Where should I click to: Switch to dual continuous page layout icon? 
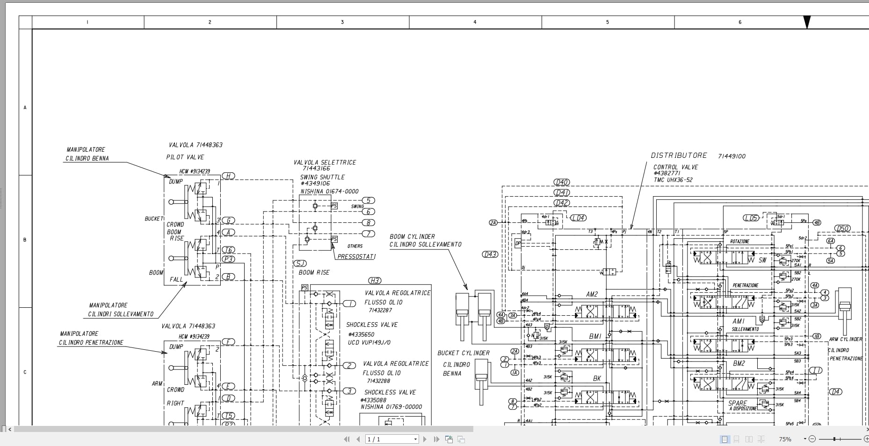coord(761,439)
